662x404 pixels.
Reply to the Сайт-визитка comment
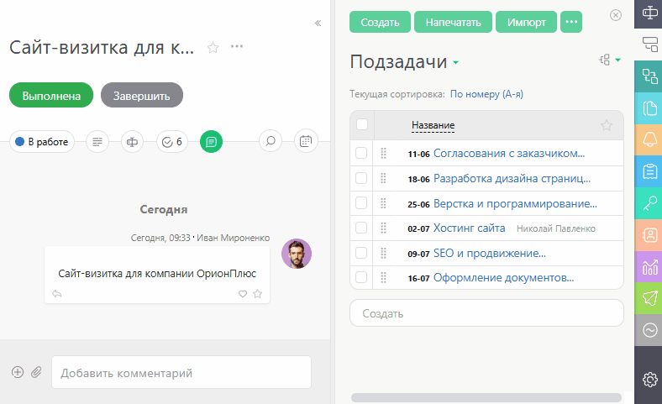pos(57,293)
